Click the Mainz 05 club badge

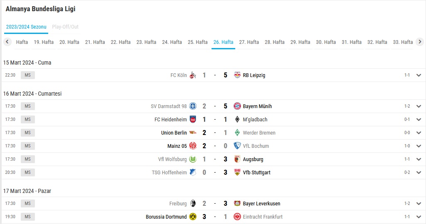pyautogui.click(x=192, y=146)
